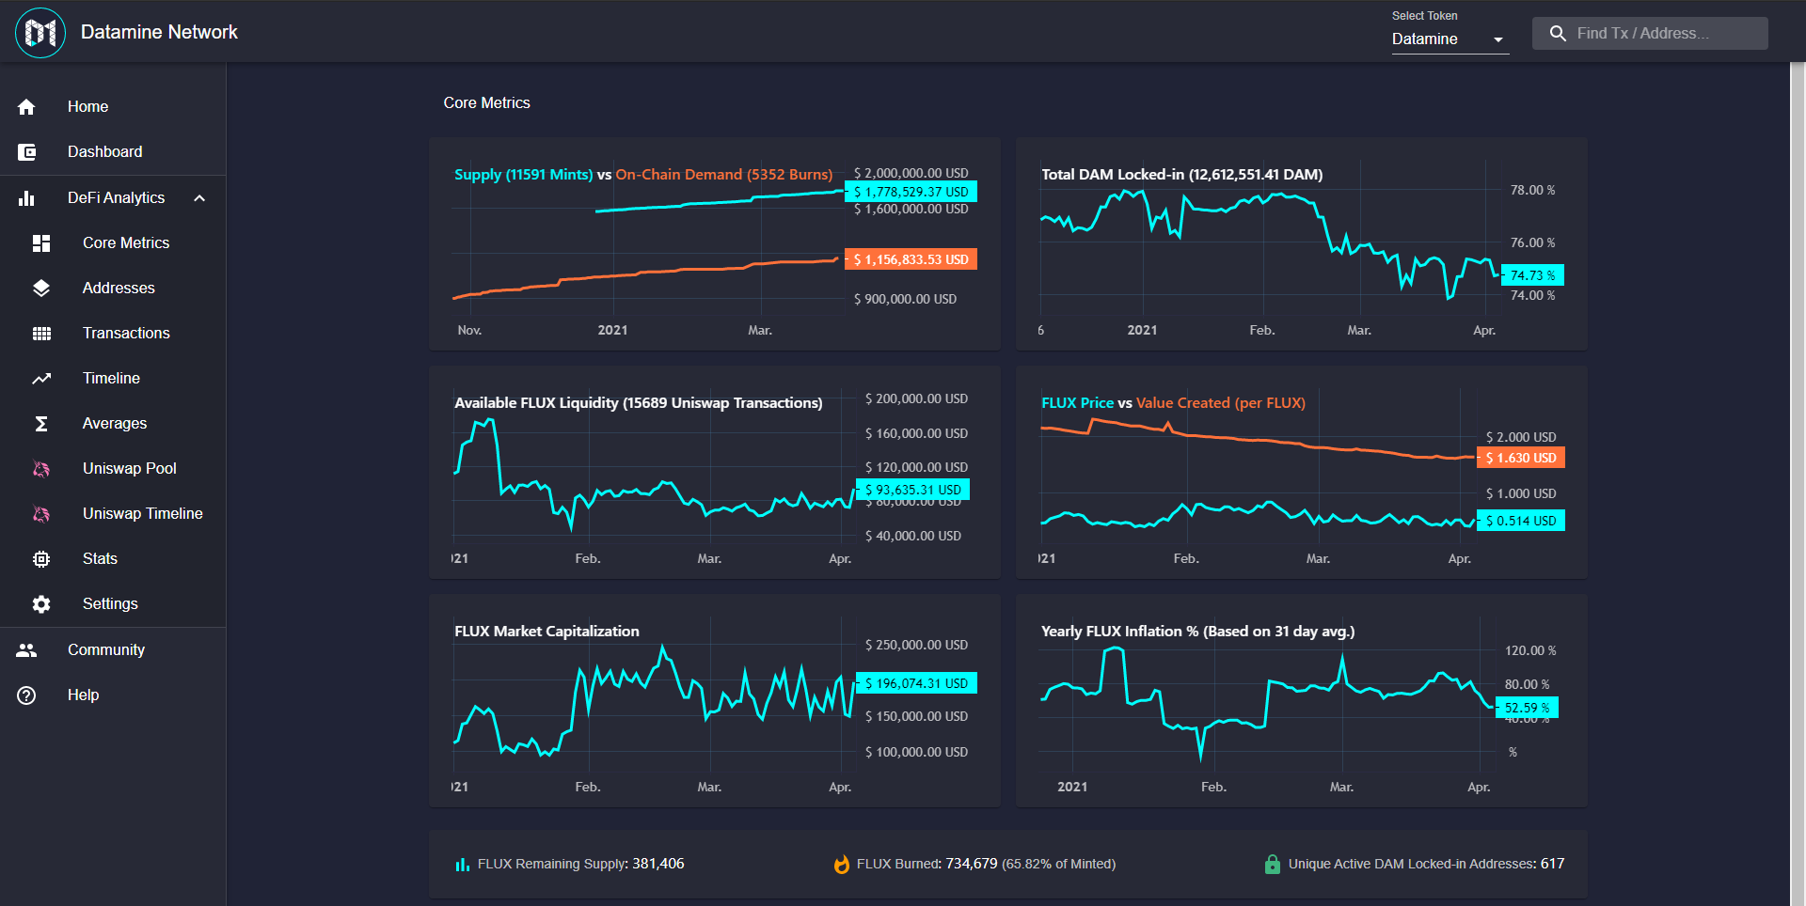
Task: Click the $ 1,156,833.53 USD demand label
Action: coord(911,259)
